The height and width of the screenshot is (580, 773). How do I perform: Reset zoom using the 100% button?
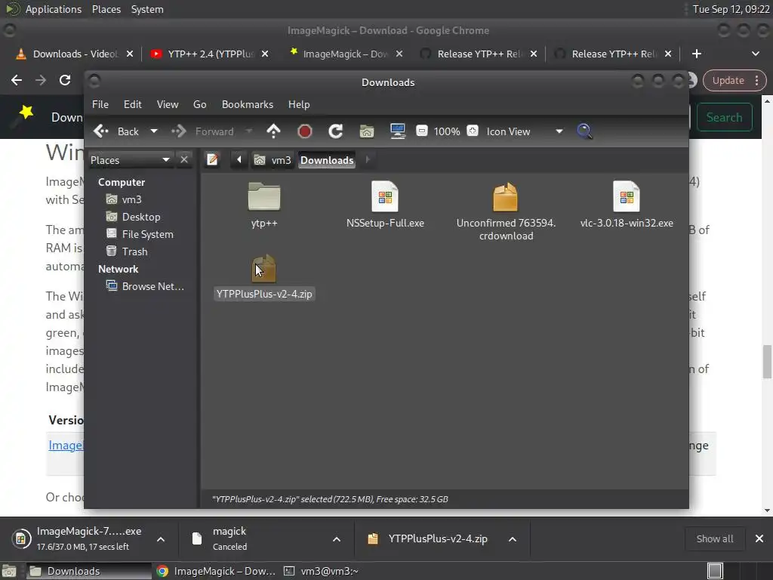click(447, 131)
